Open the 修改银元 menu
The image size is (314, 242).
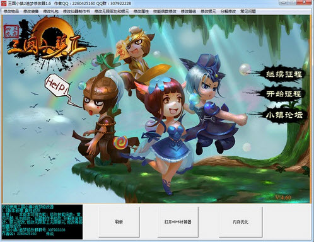click(x=208, y=11)
